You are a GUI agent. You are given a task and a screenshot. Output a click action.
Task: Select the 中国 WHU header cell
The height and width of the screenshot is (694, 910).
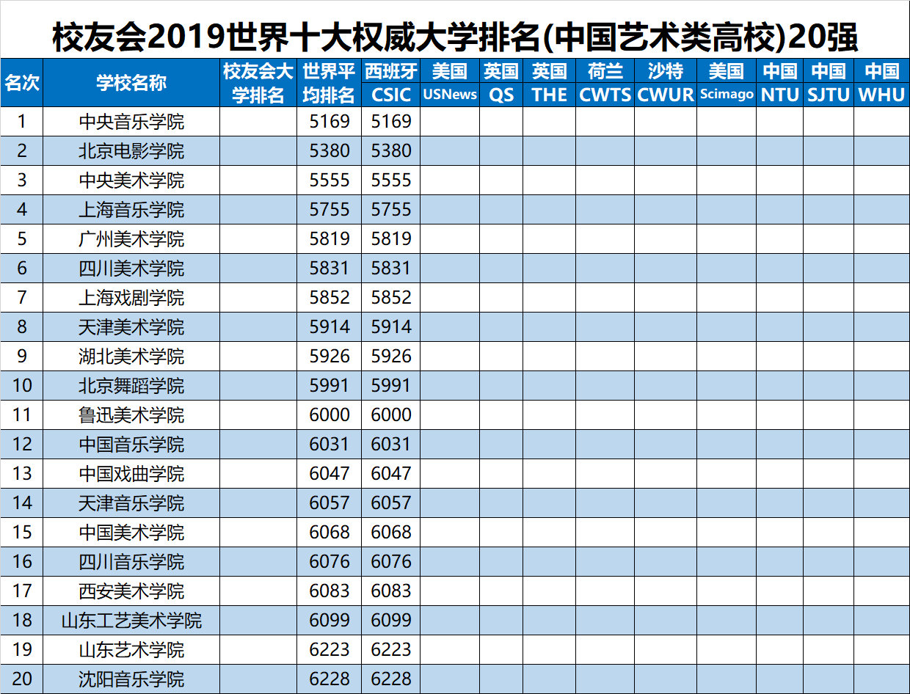point(881,83)
